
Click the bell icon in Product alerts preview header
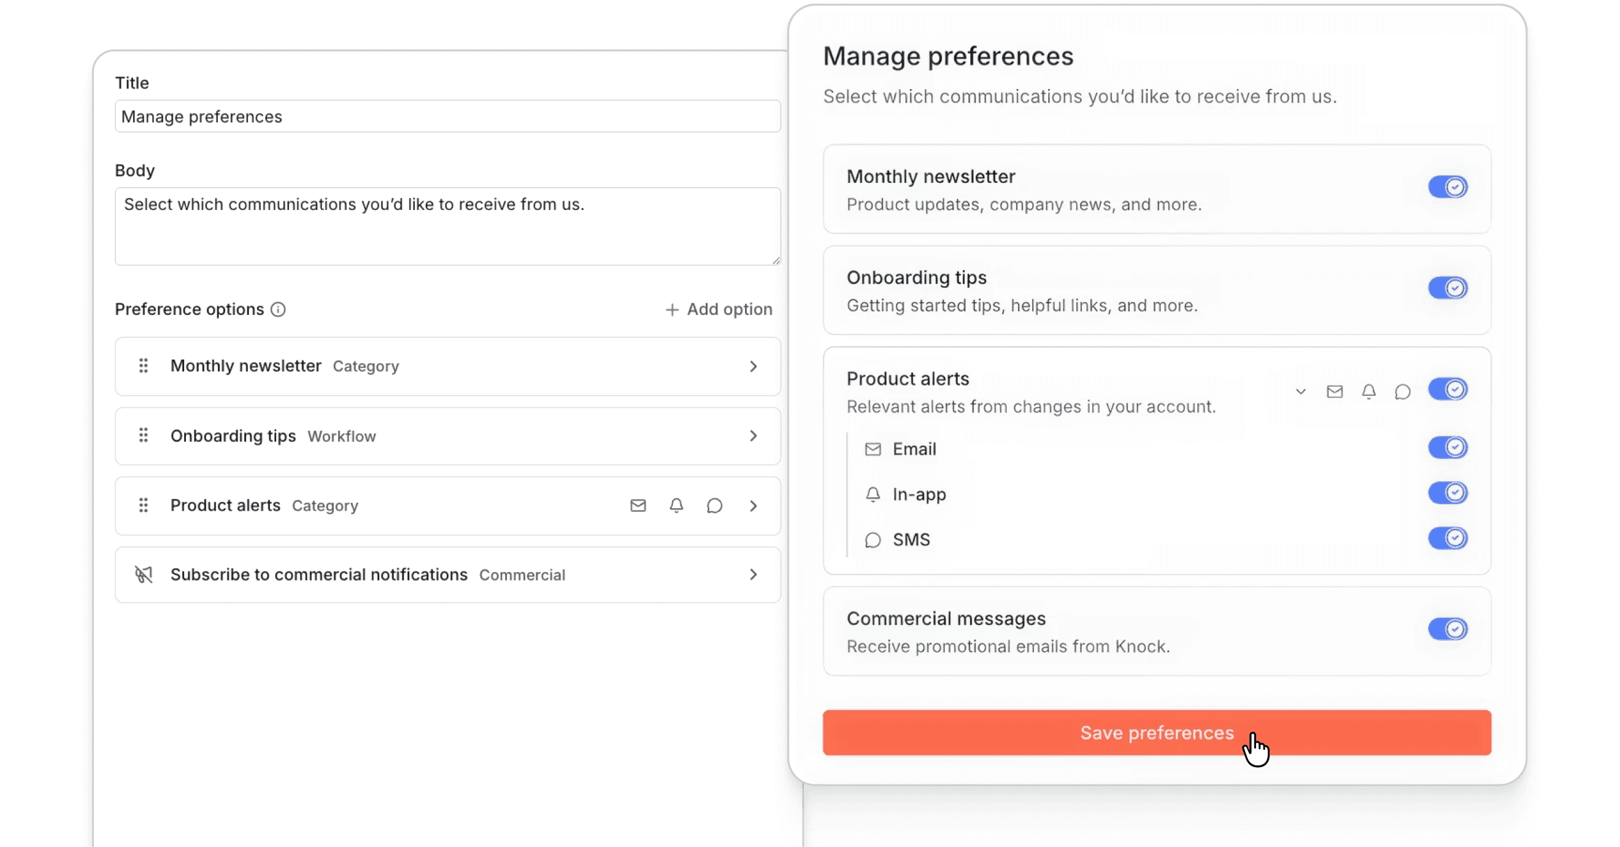(x=1368, y=392)
